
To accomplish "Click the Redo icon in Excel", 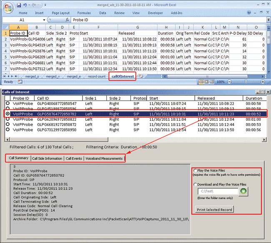I will point(34,5).
